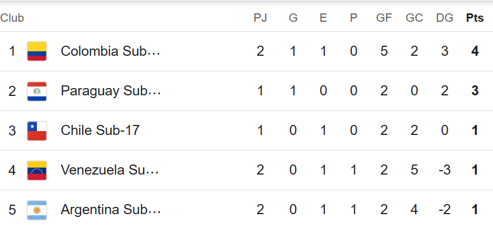Select Argentina Sub team name
Image resolution: width=493 pixels, height=237 pixels.
pyautogui.click(x=111, y=210)
